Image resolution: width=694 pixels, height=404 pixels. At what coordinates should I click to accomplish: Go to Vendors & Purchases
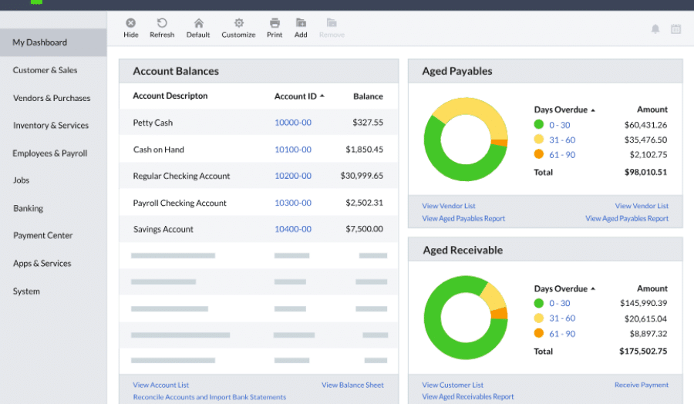52,98
